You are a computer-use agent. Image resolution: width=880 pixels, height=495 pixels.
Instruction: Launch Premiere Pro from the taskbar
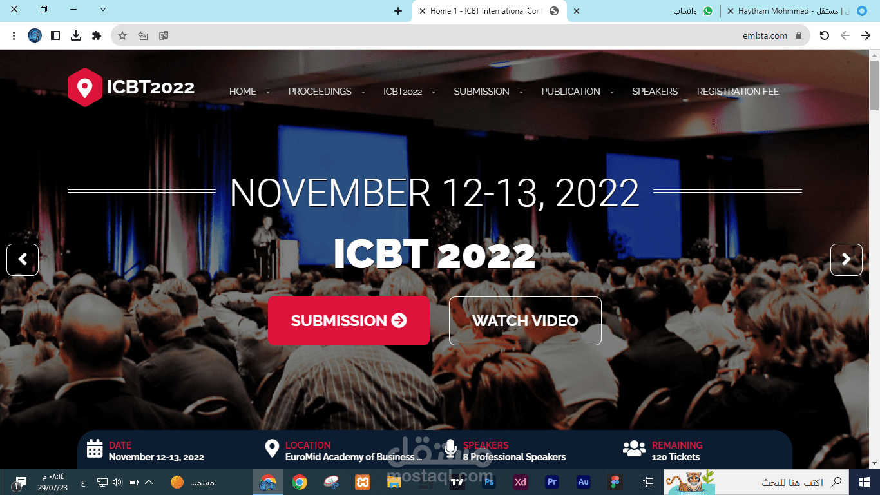pos(552,482)
